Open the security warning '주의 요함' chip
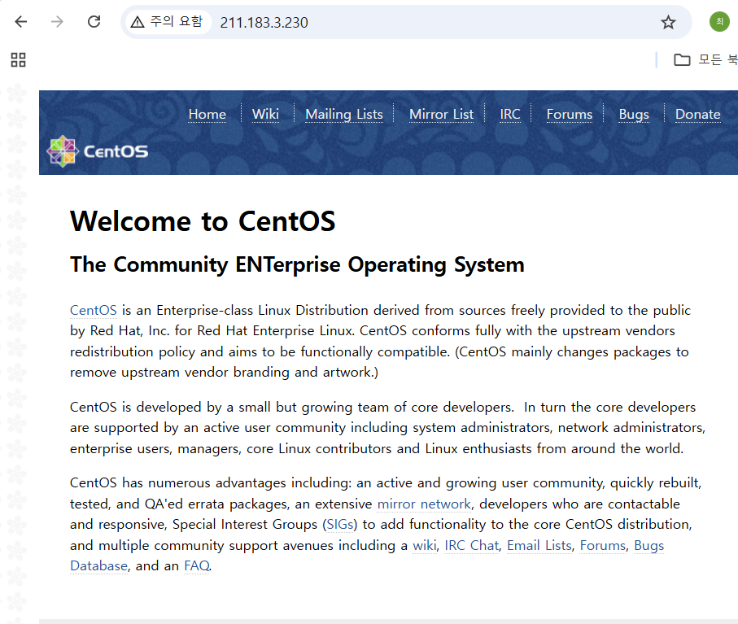 (167, 22)
